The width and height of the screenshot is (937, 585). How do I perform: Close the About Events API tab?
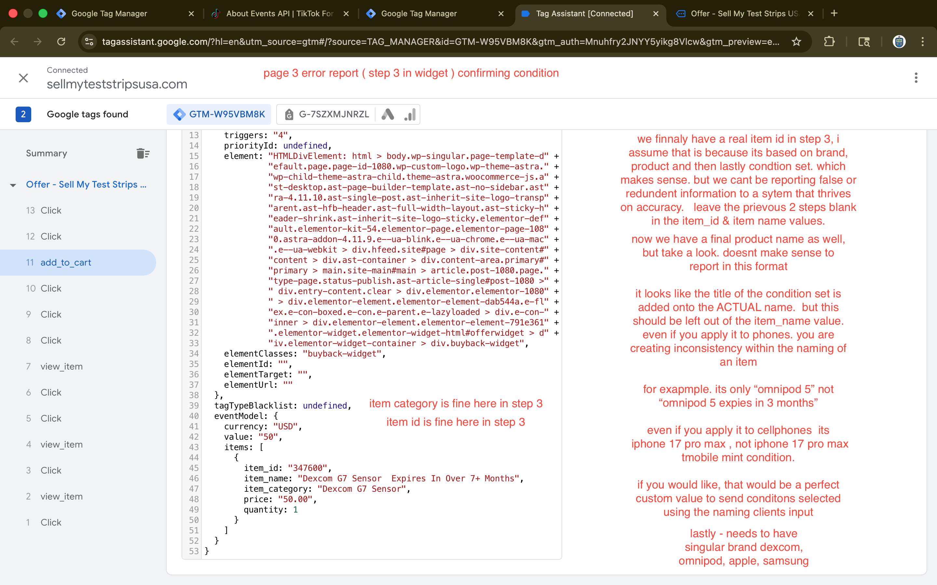pos(346,14)
